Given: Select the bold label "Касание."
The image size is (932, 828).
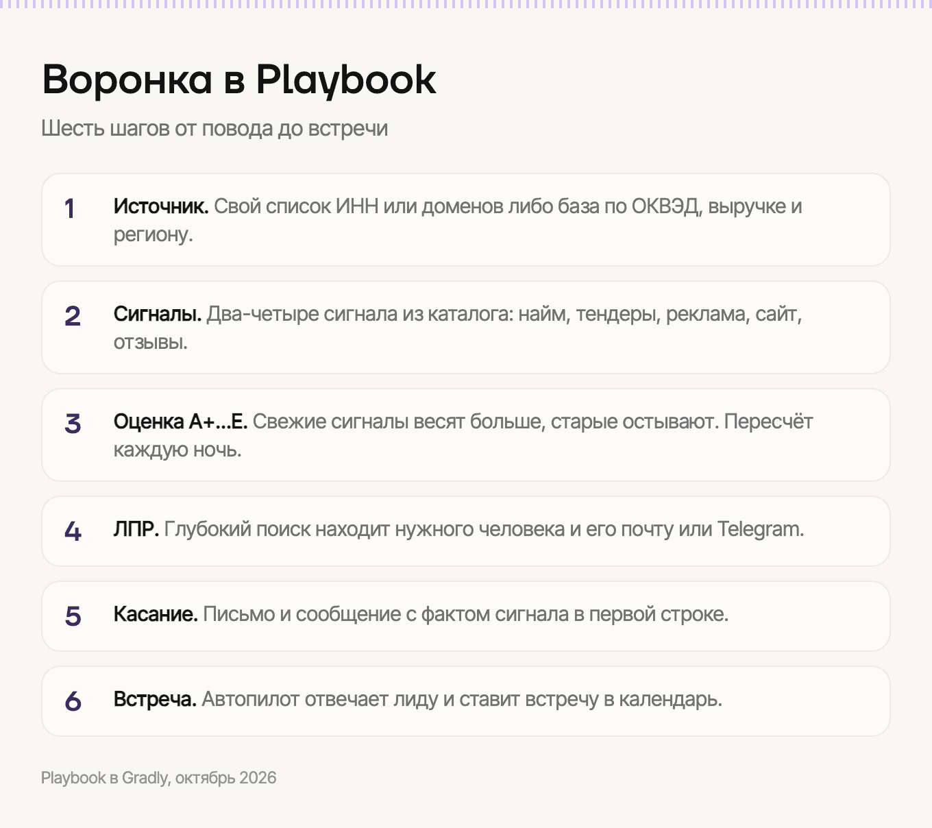Looking at the screenshot, I should [x=156, y=614].
